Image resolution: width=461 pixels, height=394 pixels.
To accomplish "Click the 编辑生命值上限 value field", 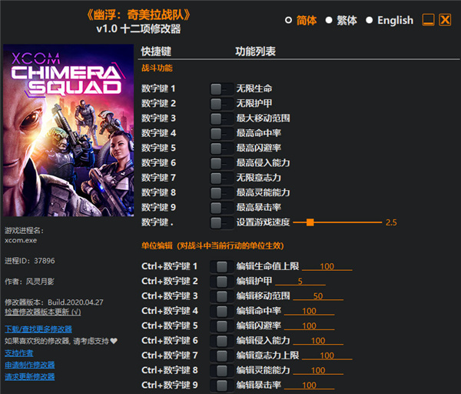I will 327,266.
